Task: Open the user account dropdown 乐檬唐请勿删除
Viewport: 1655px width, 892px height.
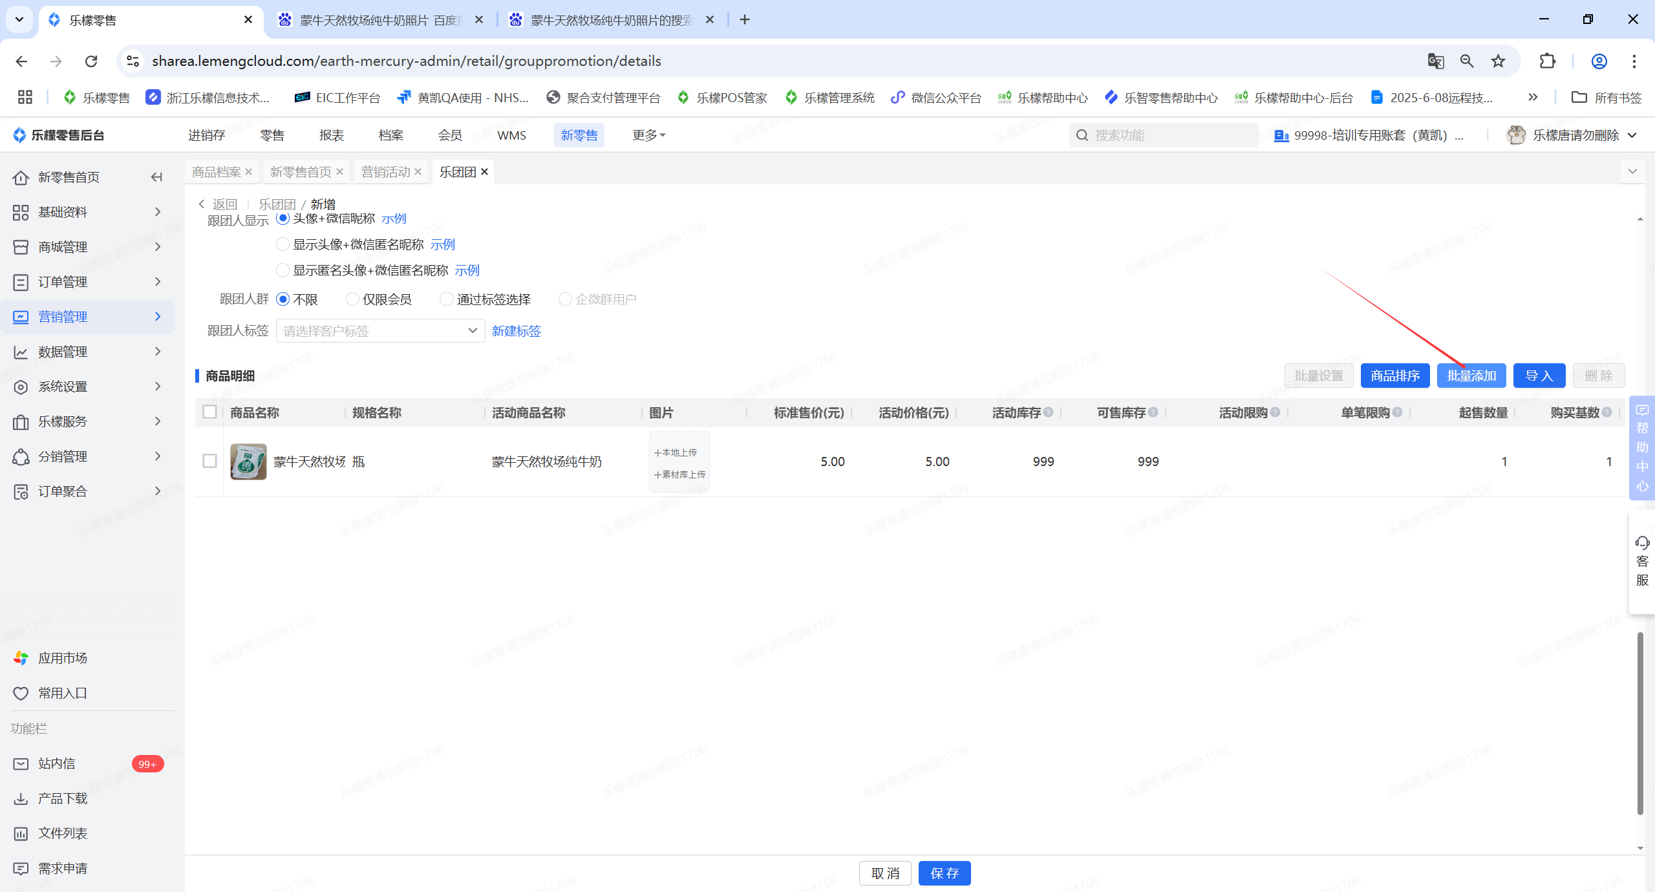Action: [x=1571, y=135]
